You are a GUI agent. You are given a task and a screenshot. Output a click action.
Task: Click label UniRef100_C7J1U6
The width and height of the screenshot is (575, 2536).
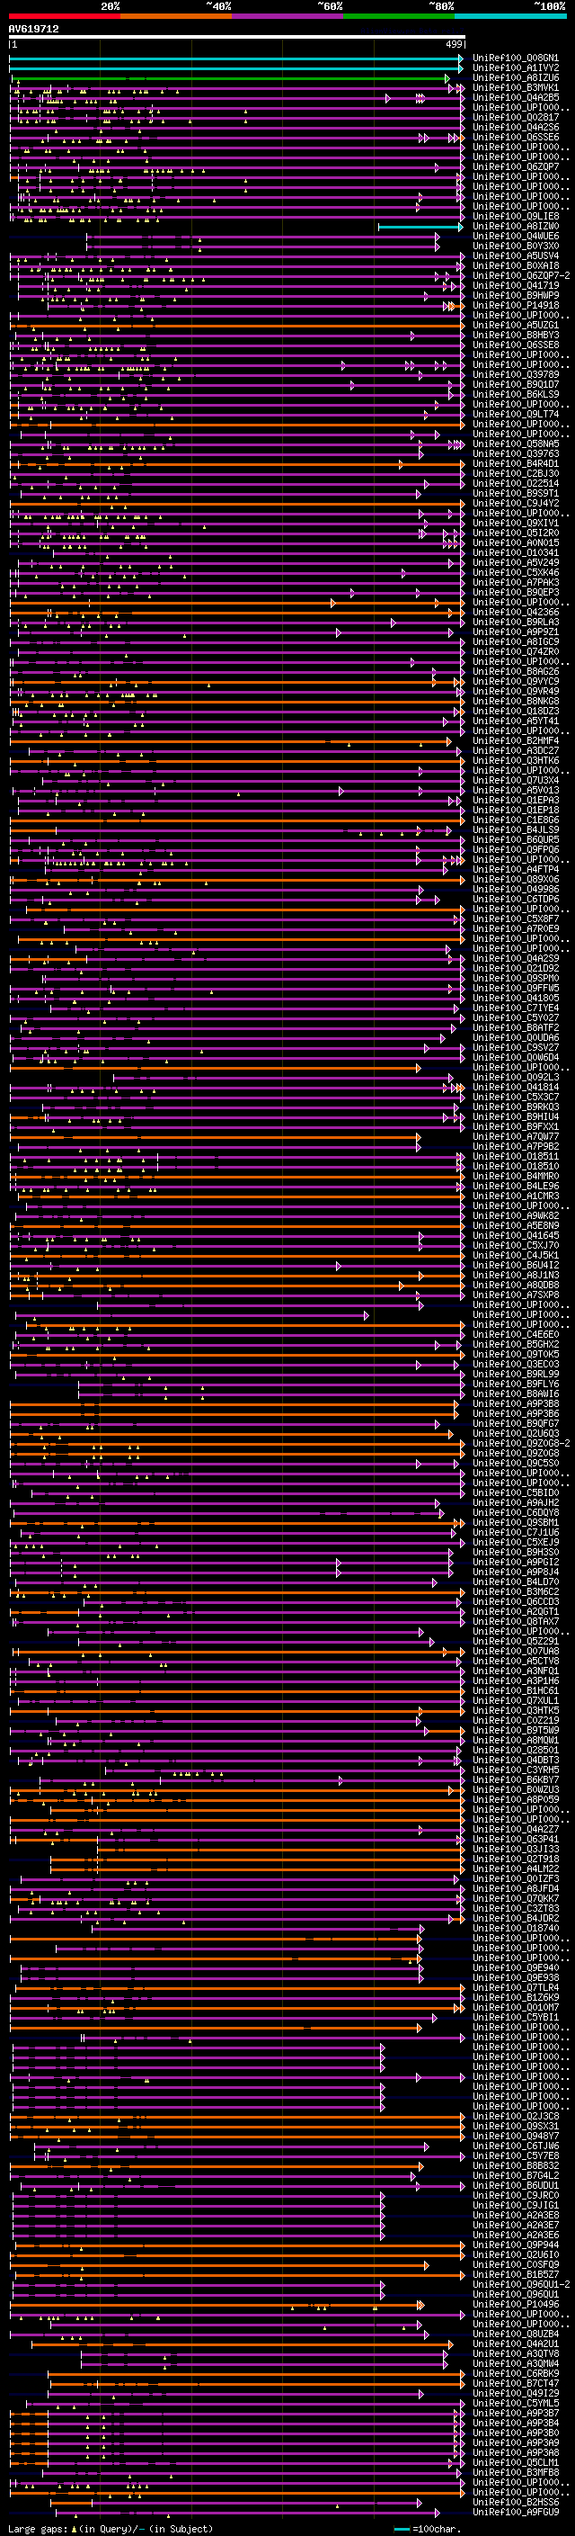pos(516,1532)
